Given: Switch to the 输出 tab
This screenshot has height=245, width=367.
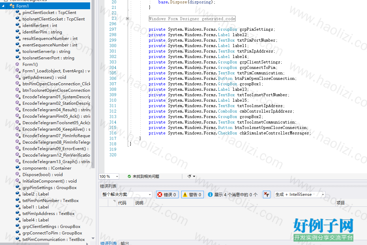Looking at the screenshot, I should tap(125, 243).
